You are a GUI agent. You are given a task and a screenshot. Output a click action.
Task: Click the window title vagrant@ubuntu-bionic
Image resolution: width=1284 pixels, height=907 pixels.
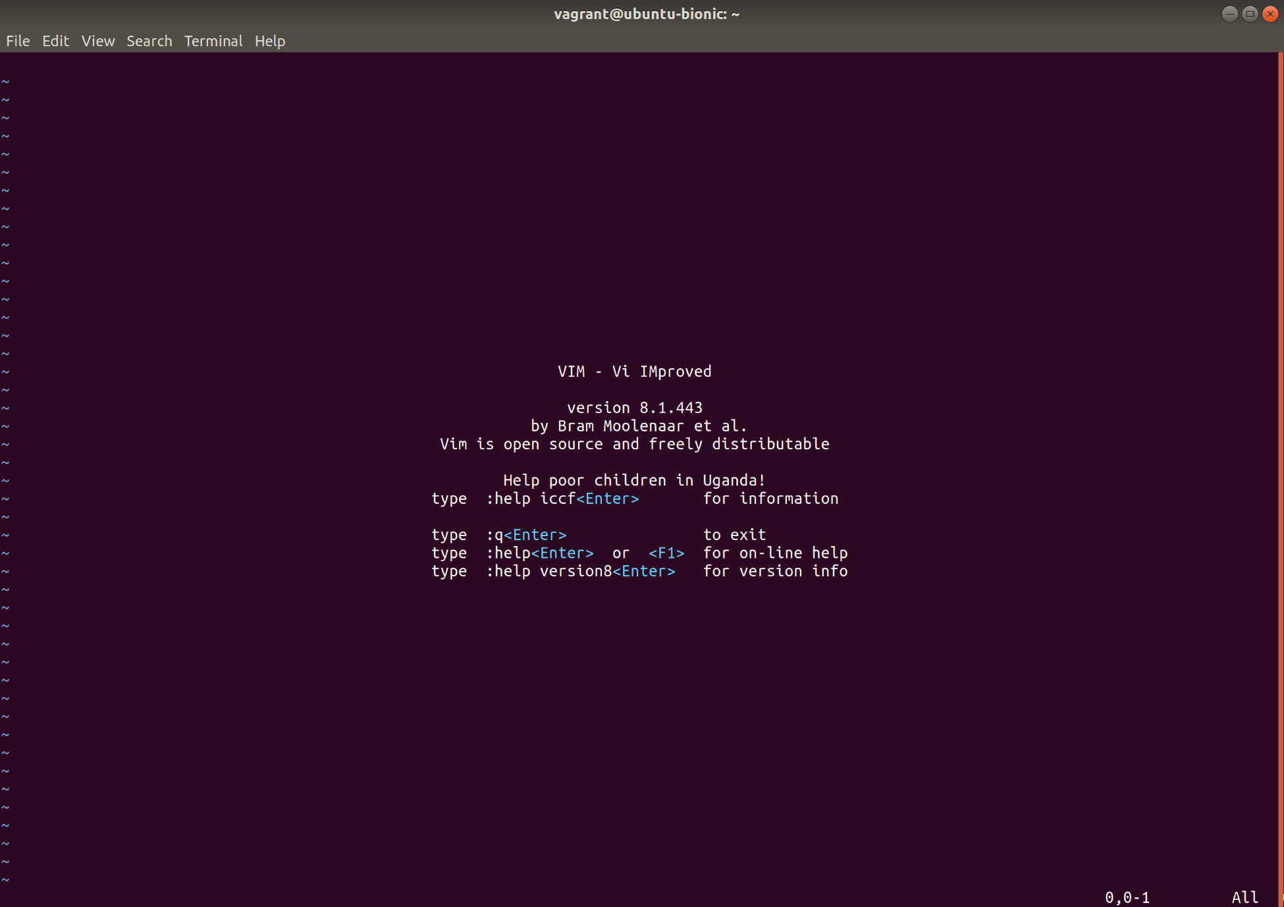(x=646, y=14)
